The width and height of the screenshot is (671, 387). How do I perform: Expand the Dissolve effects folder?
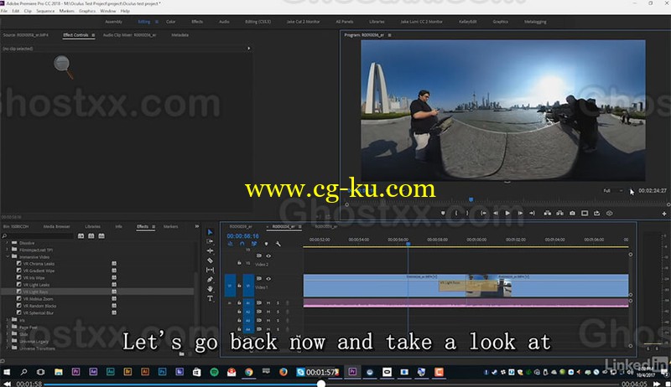click(8, 243)
